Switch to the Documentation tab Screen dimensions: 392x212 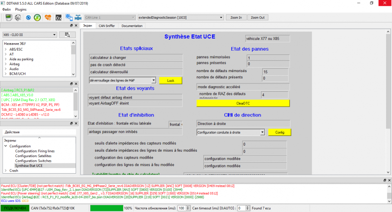tap(132, 26)
